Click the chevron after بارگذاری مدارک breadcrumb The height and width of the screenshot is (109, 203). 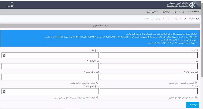[164, 19]
